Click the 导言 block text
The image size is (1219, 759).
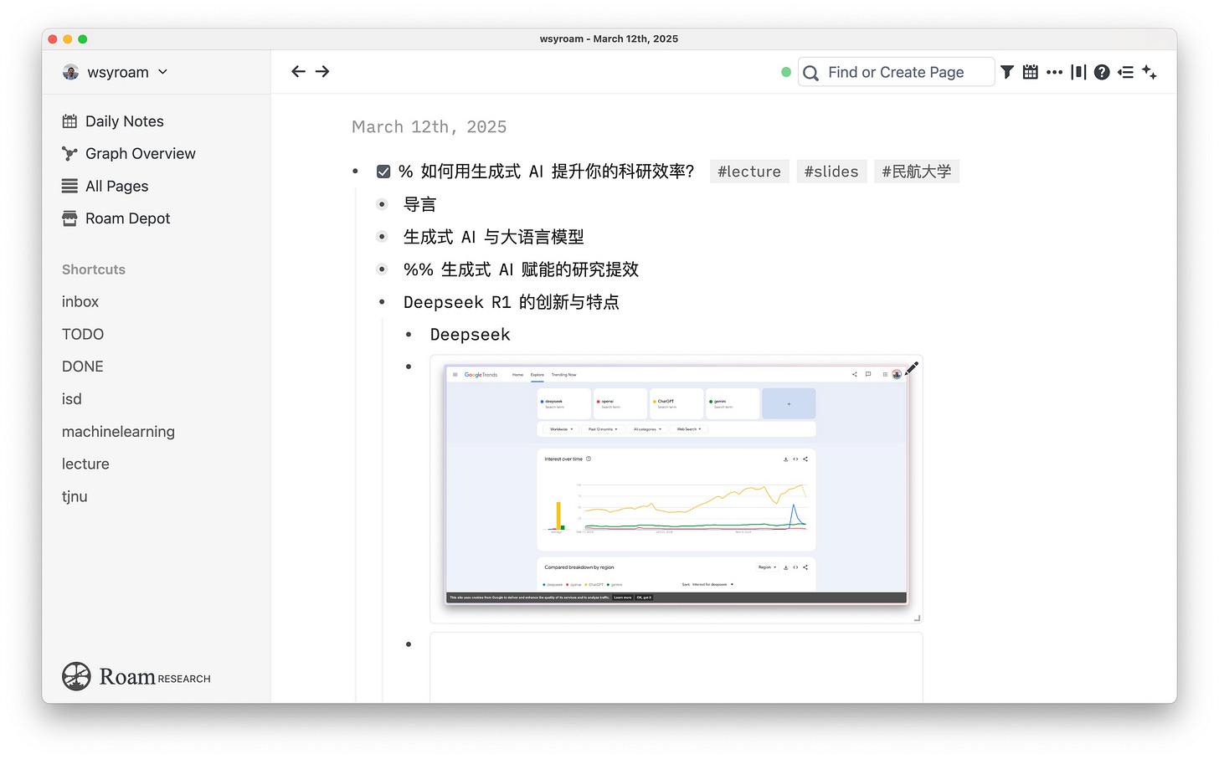click(419, 204)
